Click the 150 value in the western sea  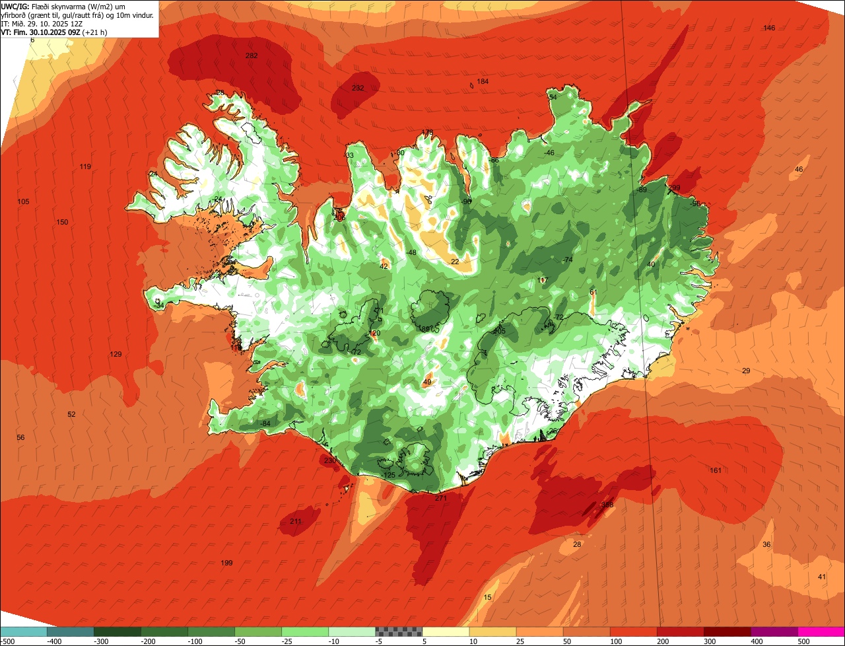(x=62, y=222)
